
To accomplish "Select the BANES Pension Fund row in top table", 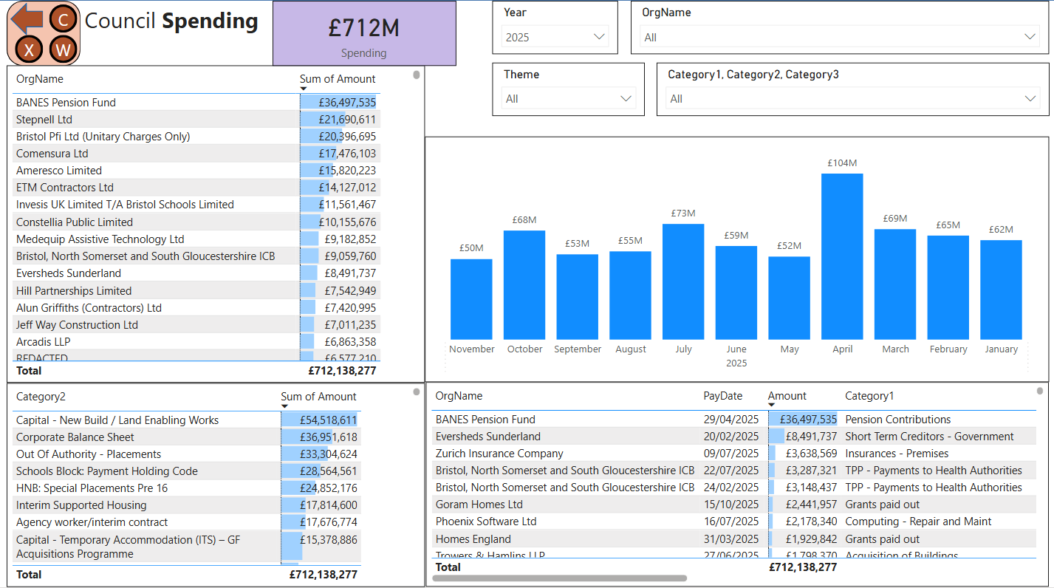I will [66, 103].
